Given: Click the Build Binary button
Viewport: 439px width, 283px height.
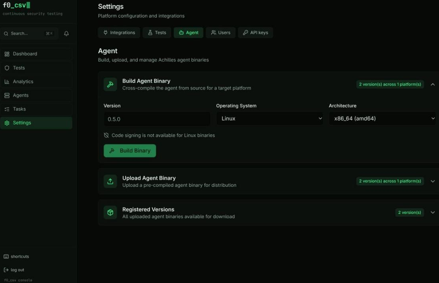Looking at the screenshot, I should point(130,151).
